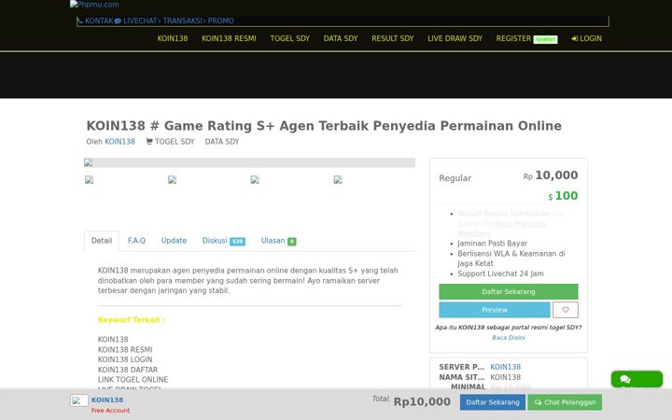Open the Phpmu.com logo link

tap(94, 5)
